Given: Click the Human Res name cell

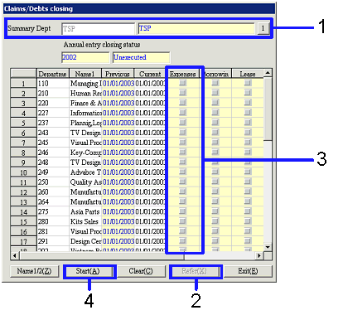Looking at the screenshot, I should point(85,94).
